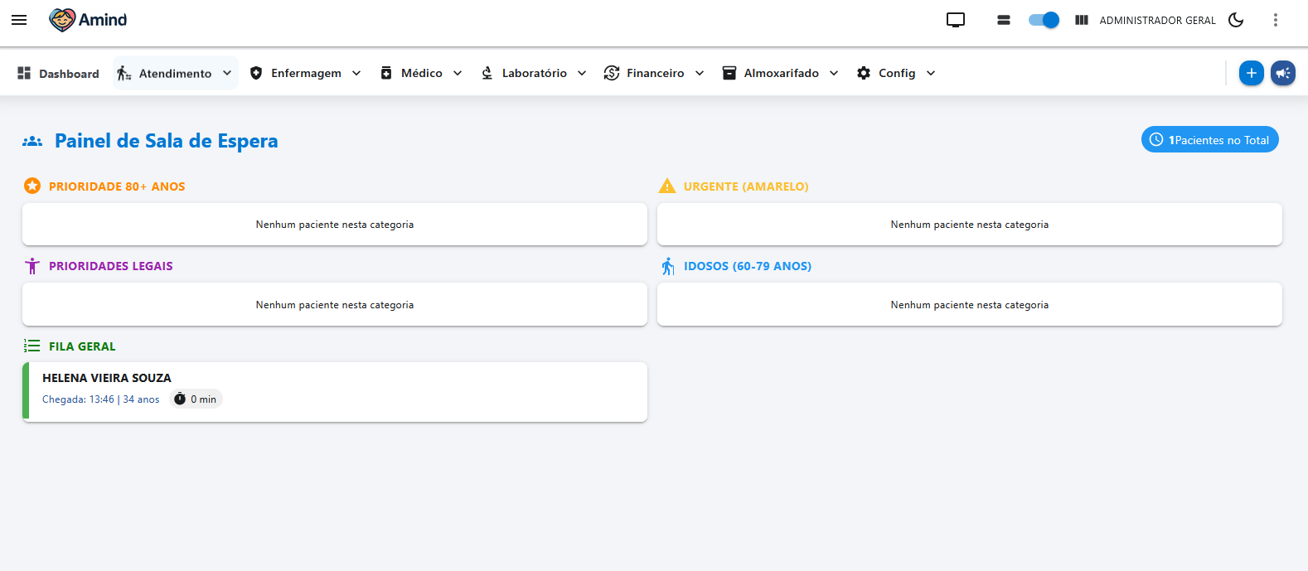Screen dimensions: 1308x571
Task: Switch to dark mode moon icon
Action: coord(1236,20)
